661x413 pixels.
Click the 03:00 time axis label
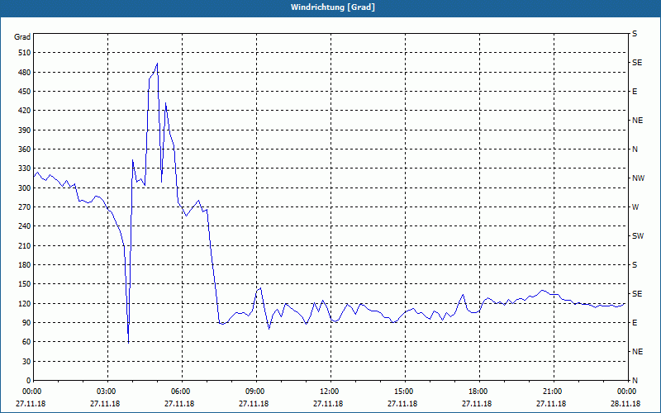(107, 392)
